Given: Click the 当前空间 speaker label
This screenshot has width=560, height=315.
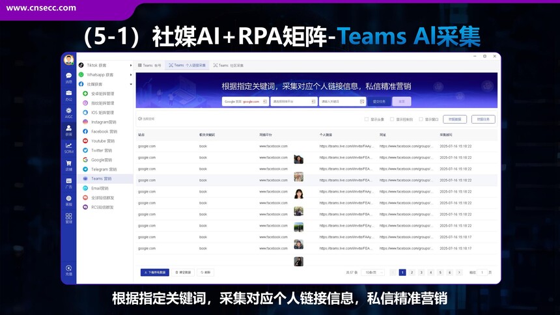Looking at the screenshot, I should pyautogui.click(x=147, y=119).
